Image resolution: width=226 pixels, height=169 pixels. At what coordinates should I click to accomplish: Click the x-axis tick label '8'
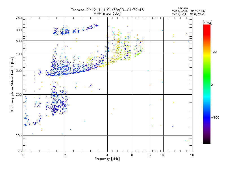click(150, 155)
